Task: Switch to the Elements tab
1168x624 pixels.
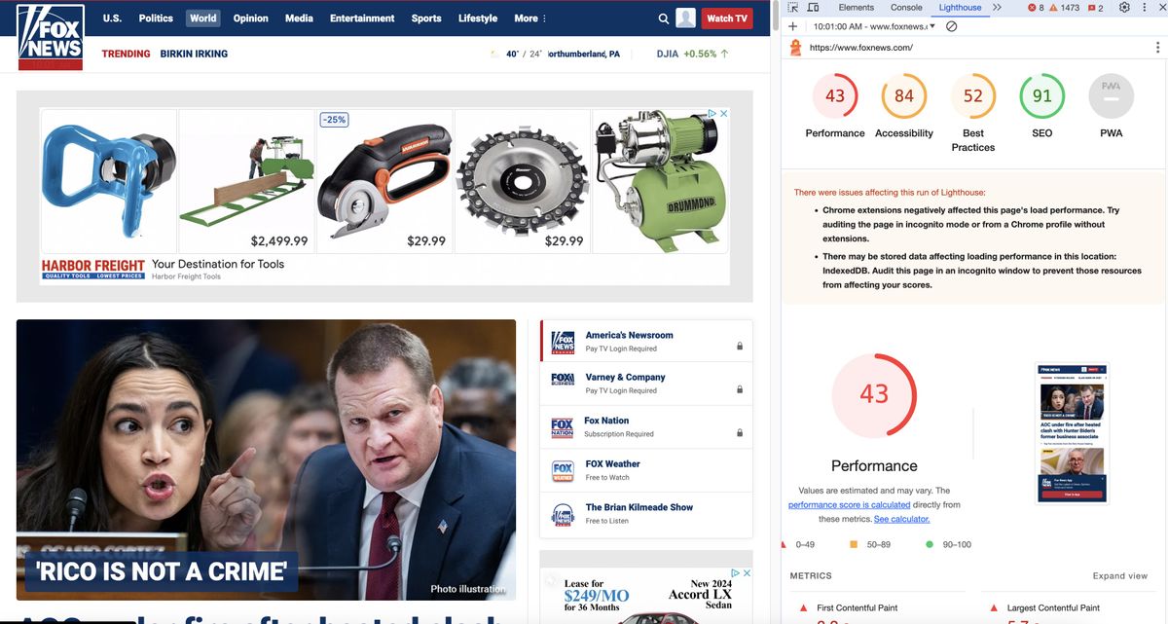Action: (x=856, y=7)
